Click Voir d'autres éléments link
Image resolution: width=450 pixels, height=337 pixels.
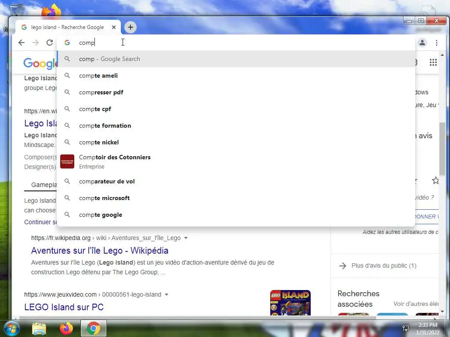click(x=416, y=304)
